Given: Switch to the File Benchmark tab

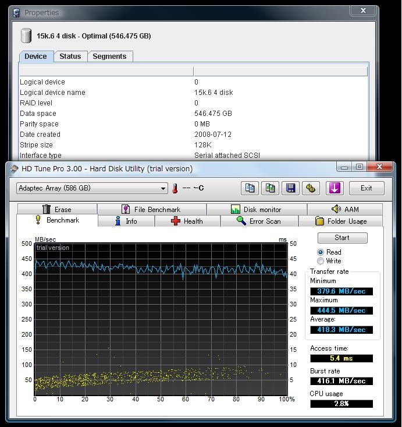Looking at the screenshot, I should pos(151,209).
